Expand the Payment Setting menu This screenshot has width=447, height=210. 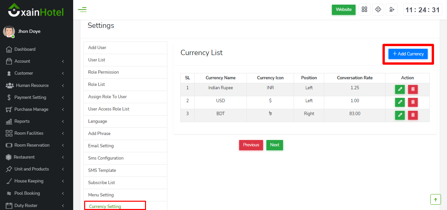click(35, 97)
